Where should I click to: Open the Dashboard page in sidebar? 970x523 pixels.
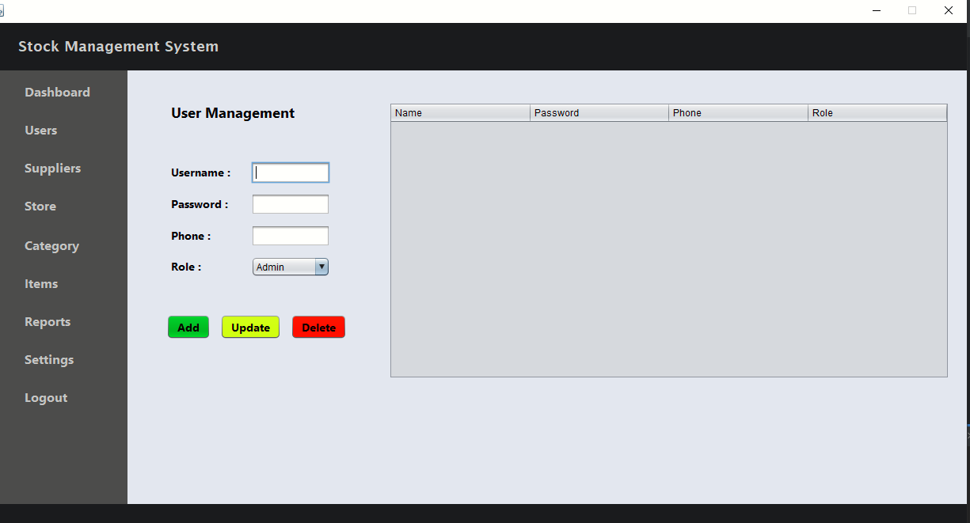tap(57, 93)
